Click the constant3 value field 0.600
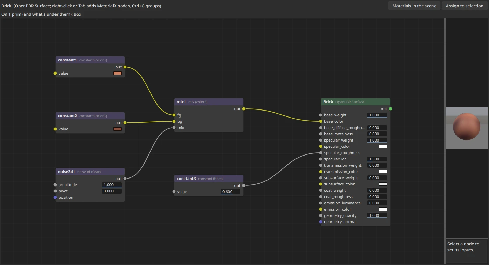This screenshot has height=265, width=489. 231,192
